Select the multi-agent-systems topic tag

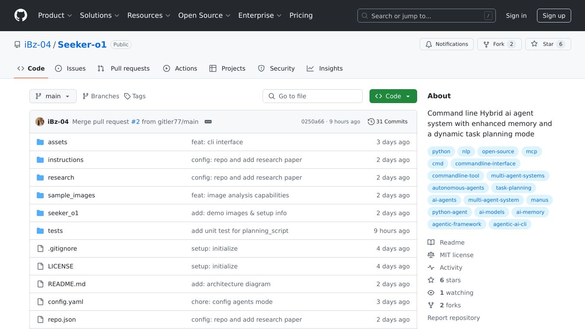[x=517, y=176]
